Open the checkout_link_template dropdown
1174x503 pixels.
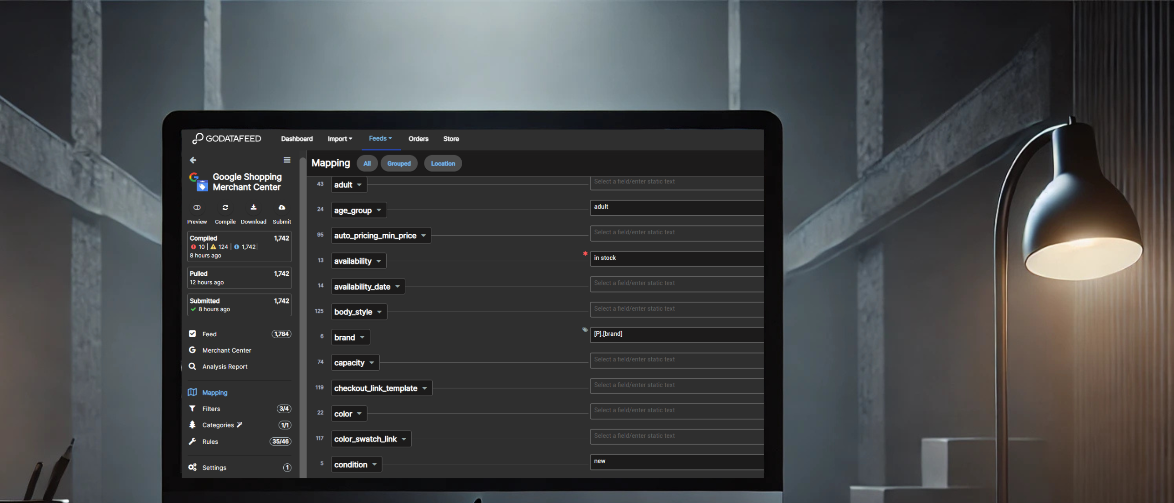[381, 388]
